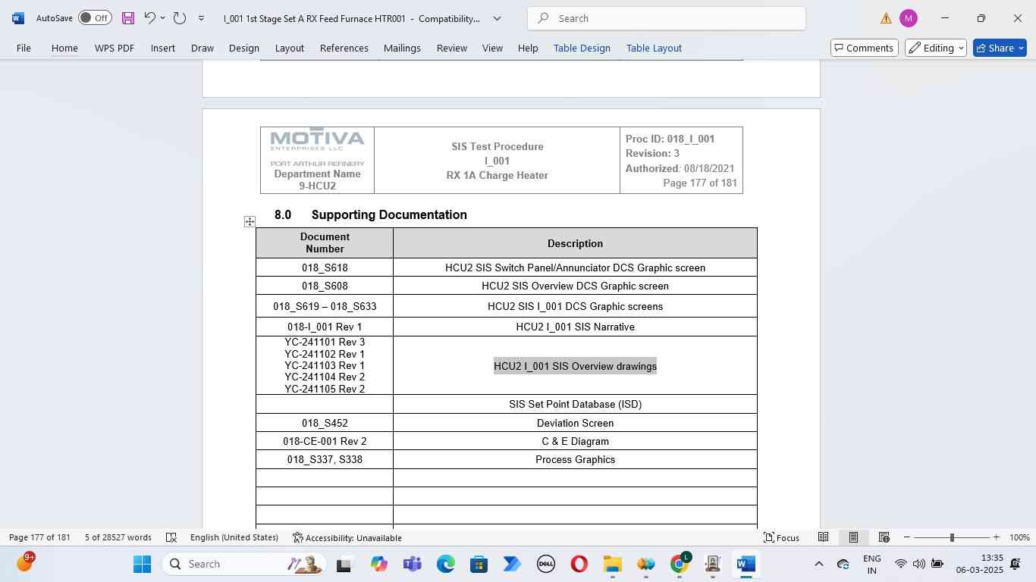The height and width of the screenshot is (582, 1036).
Task: Switch to Web Layout view icon
Action: (884, 537)
